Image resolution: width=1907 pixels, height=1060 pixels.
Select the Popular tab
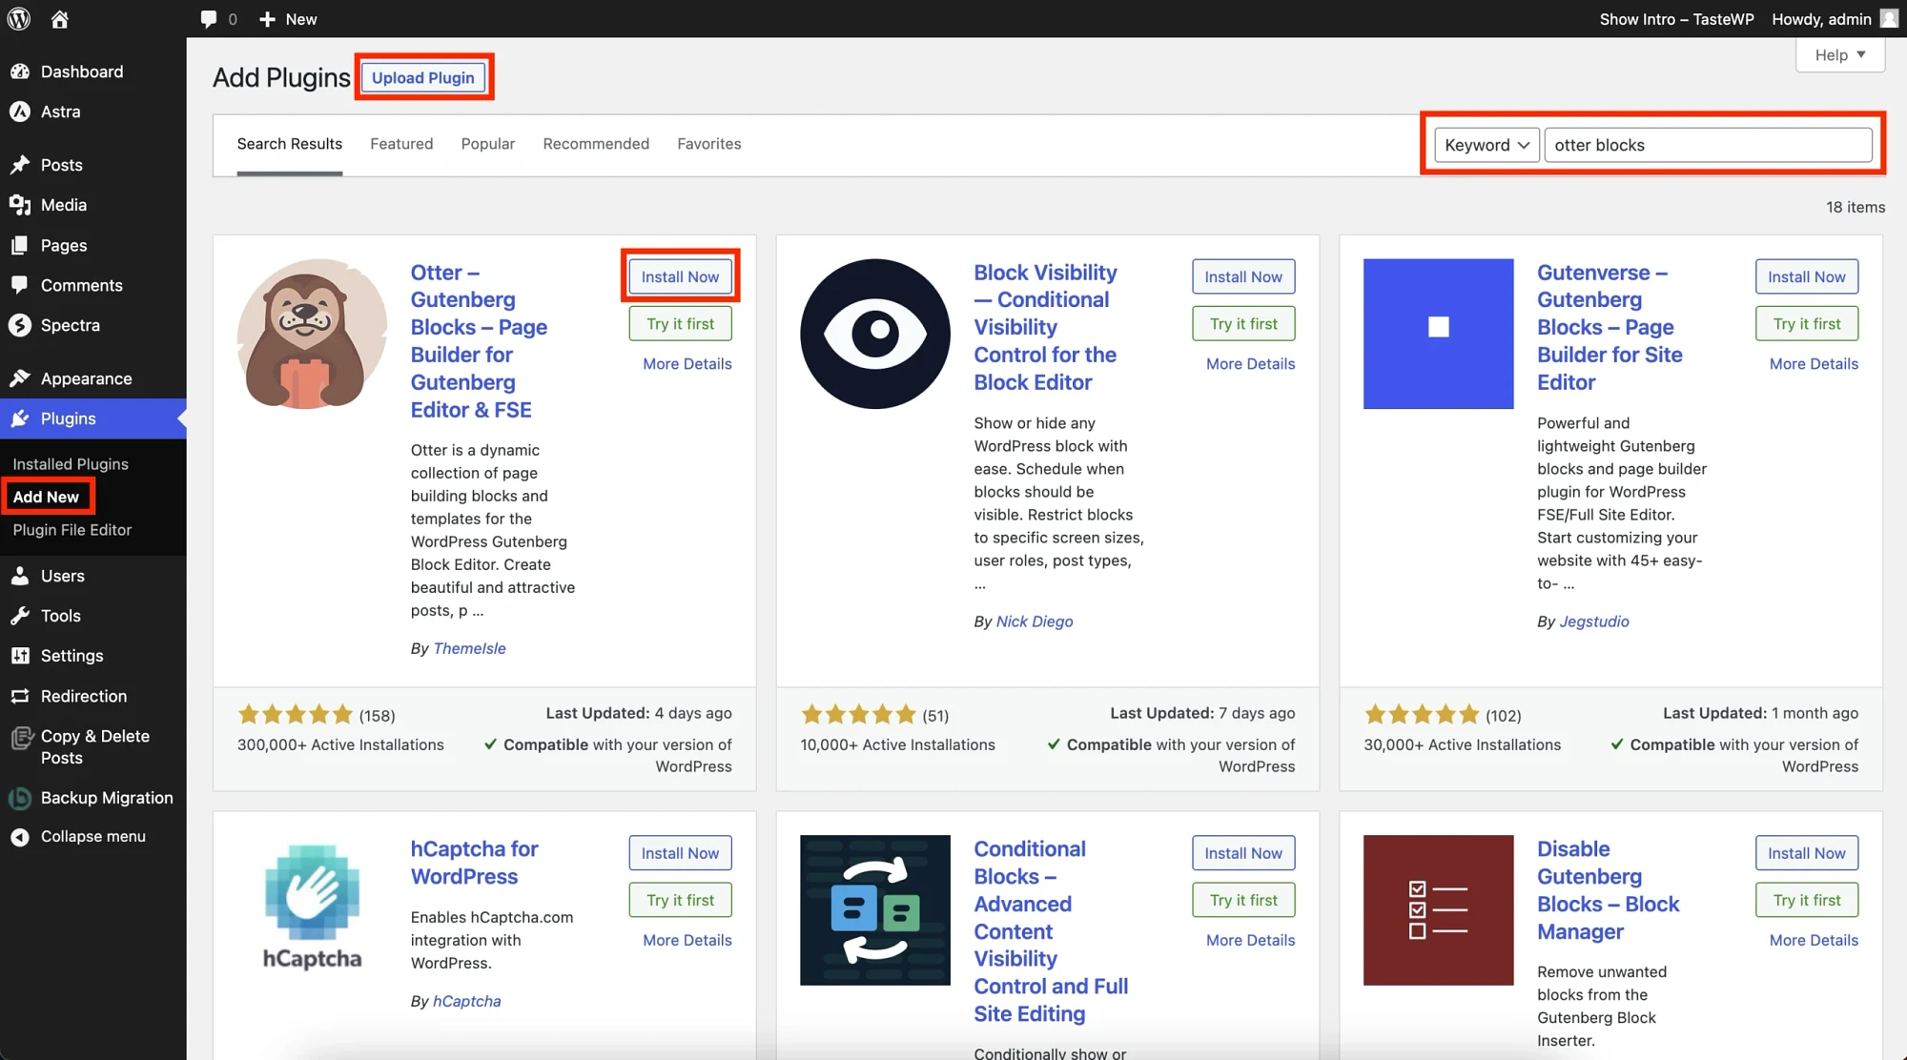tap(488, 144)
